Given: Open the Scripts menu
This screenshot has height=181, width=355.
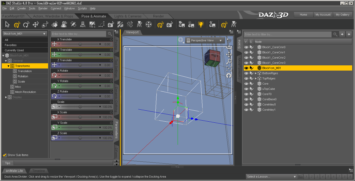Looking at the screenshot, I should click(82, 8).
